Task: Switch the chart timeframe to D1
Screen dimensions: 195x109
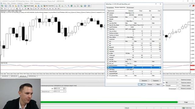Action: point(53,9)
